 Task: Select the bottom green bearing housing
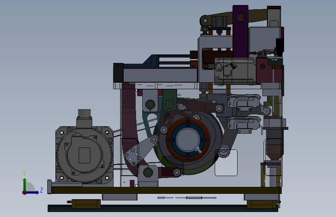click(148, 173)
